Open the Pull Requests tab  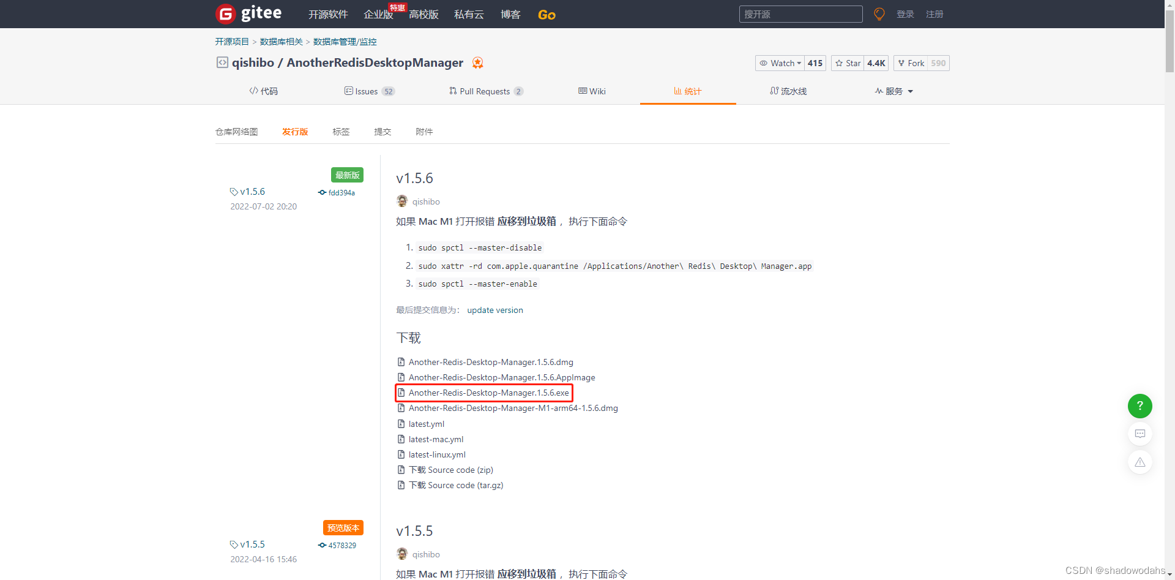click(x=486, y=91)
